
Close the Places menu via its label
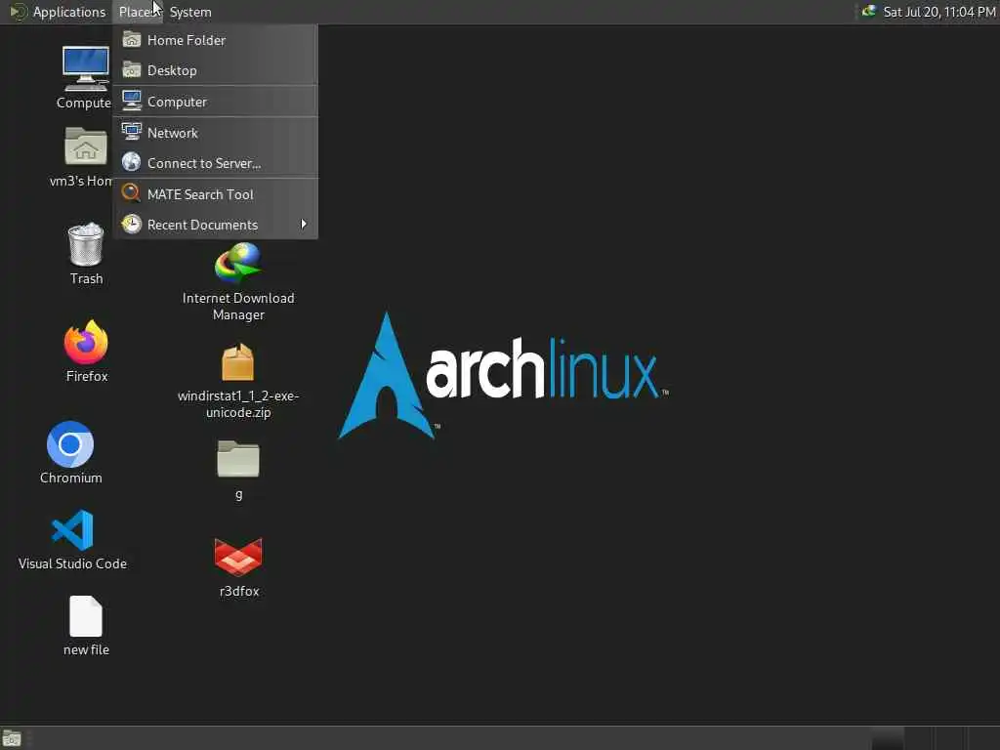click(x=138, y=12)
